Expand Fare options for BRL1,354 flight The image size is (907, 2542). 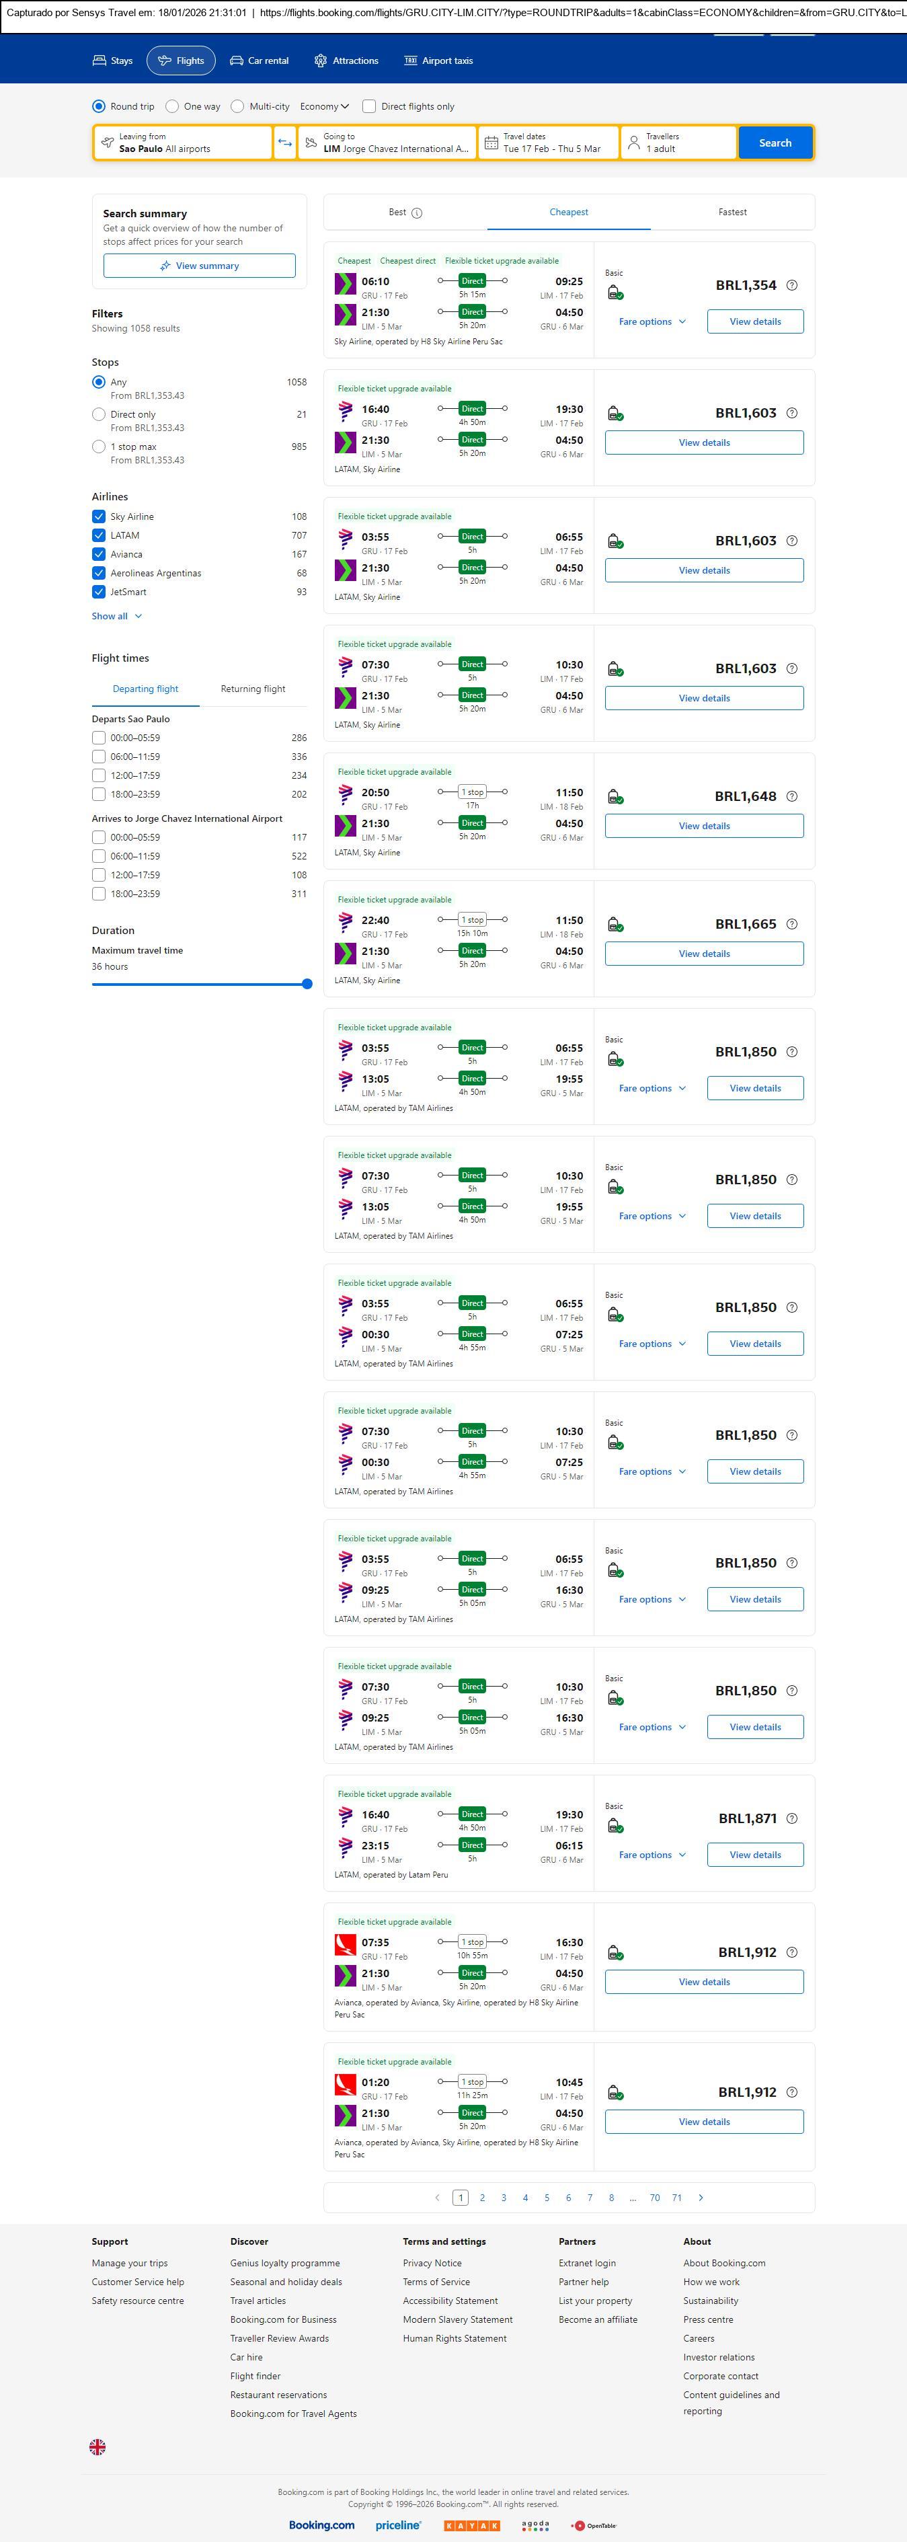coord(652,321)
